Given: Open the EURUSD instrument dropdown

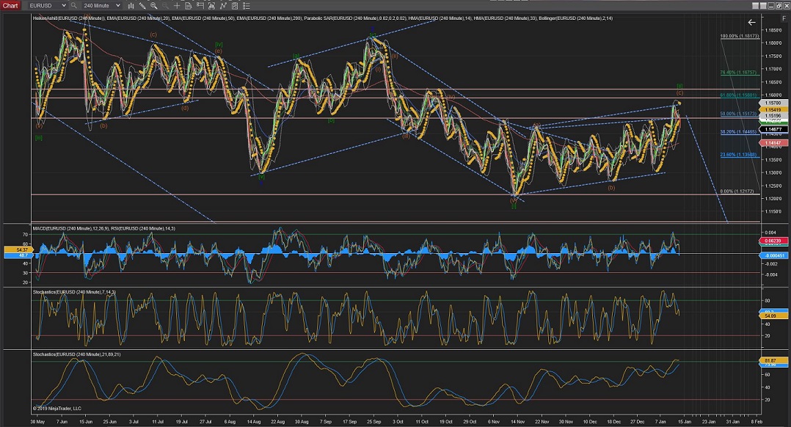Looking at the screenshot, I should pyautogui.click(x=48, y=6).
